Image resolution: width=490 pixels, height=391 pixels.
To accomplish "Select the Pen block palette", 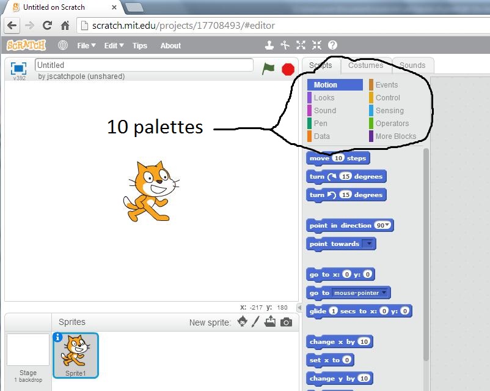I will tap(335, 124).
